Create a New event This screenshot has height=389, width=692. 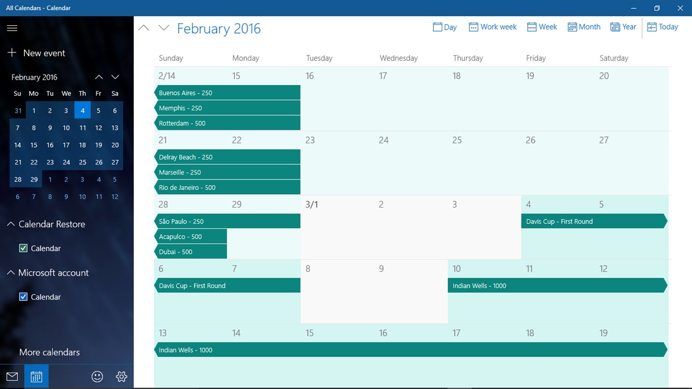tap(36, 53)
